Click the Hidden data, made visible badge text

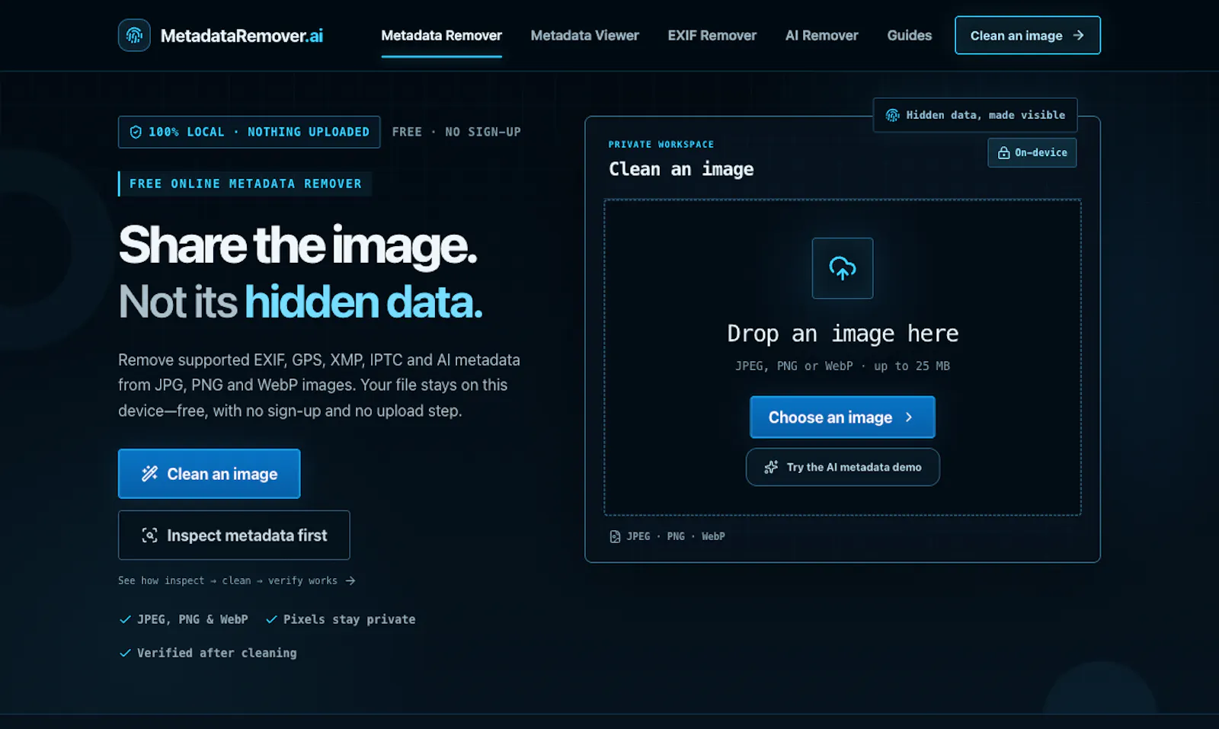(986, 115)
